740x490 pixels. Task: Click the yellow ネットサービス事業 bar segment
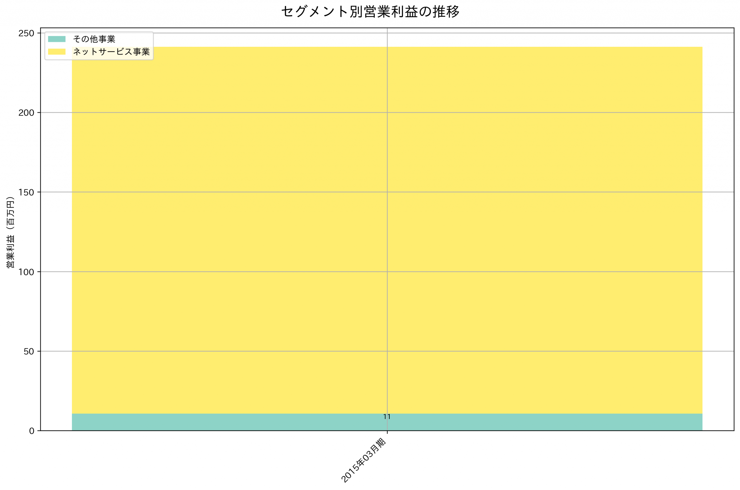[387, 230]
